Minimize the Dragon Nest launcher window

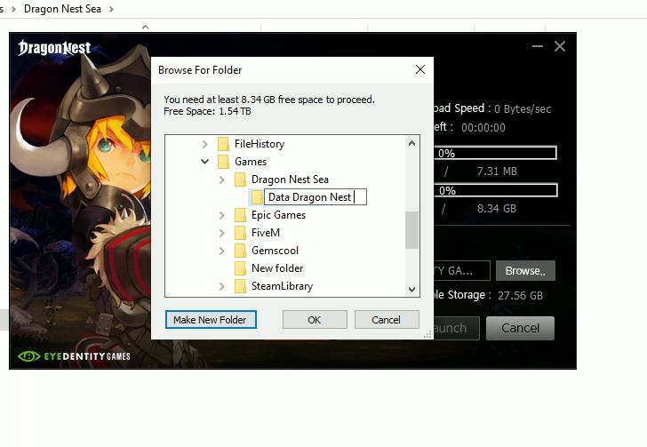pyautogui.click(x=537, y=46)
